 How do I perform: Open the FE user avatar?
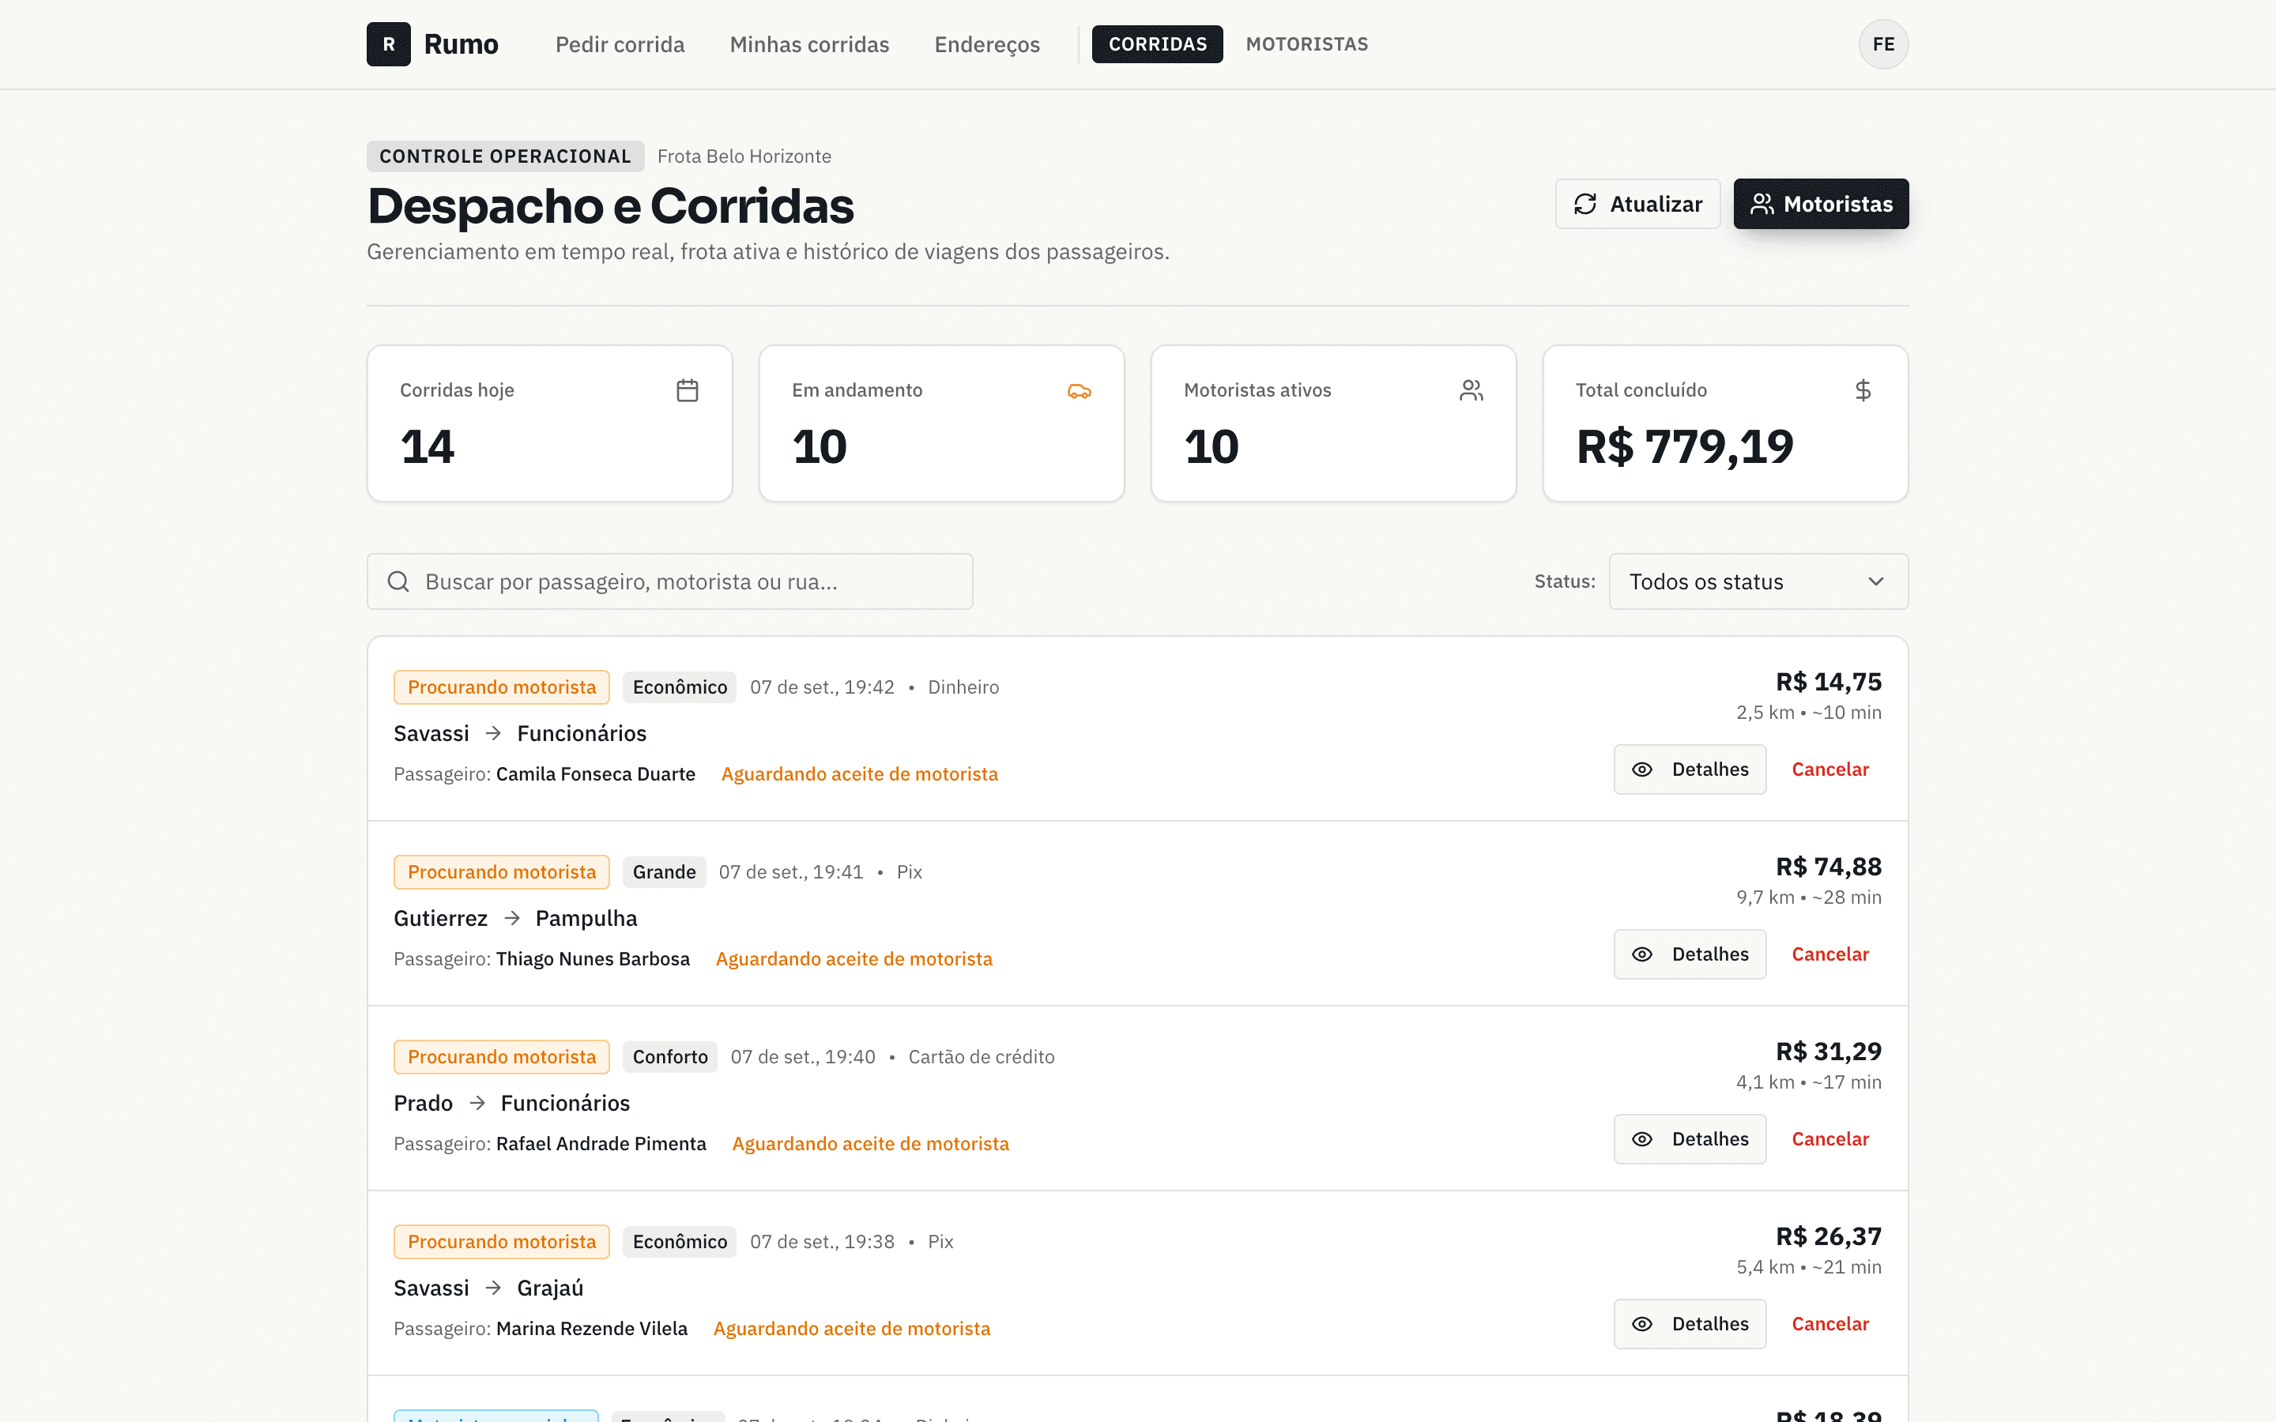1883,44
